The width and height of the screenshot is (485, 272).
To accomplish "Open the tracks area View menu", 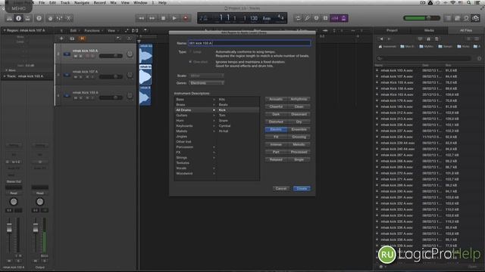I will pyautogui.click(x=112, y=30).
